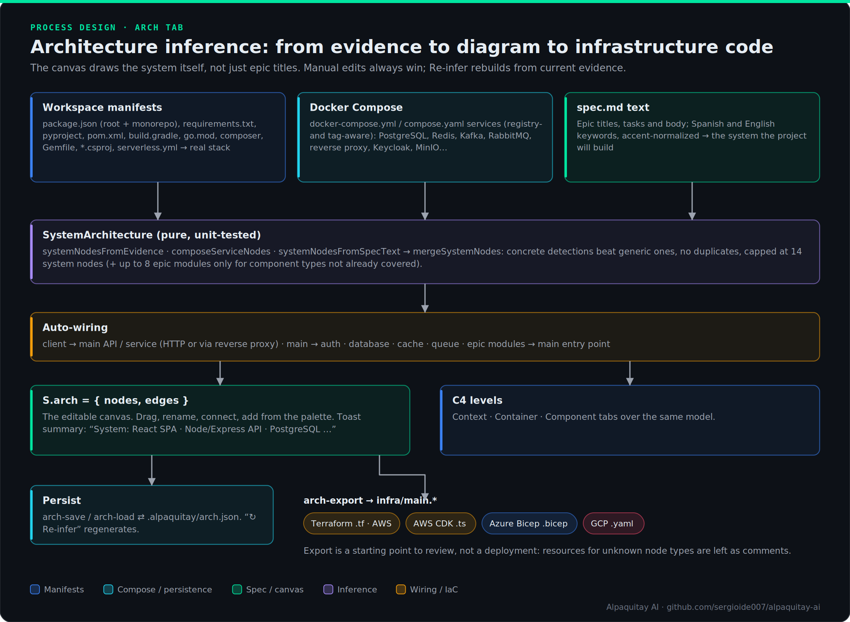Click the package.json manifests description

click(153, 136)
